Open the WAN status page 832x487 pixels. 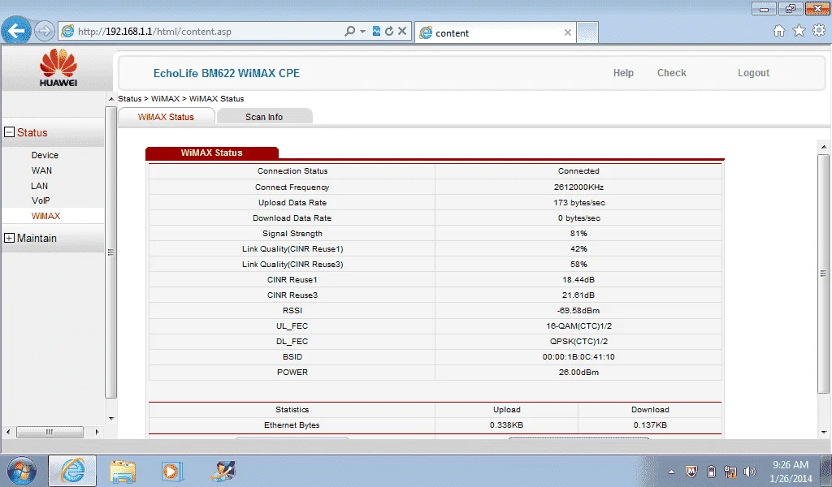click(x=41, y=170)
